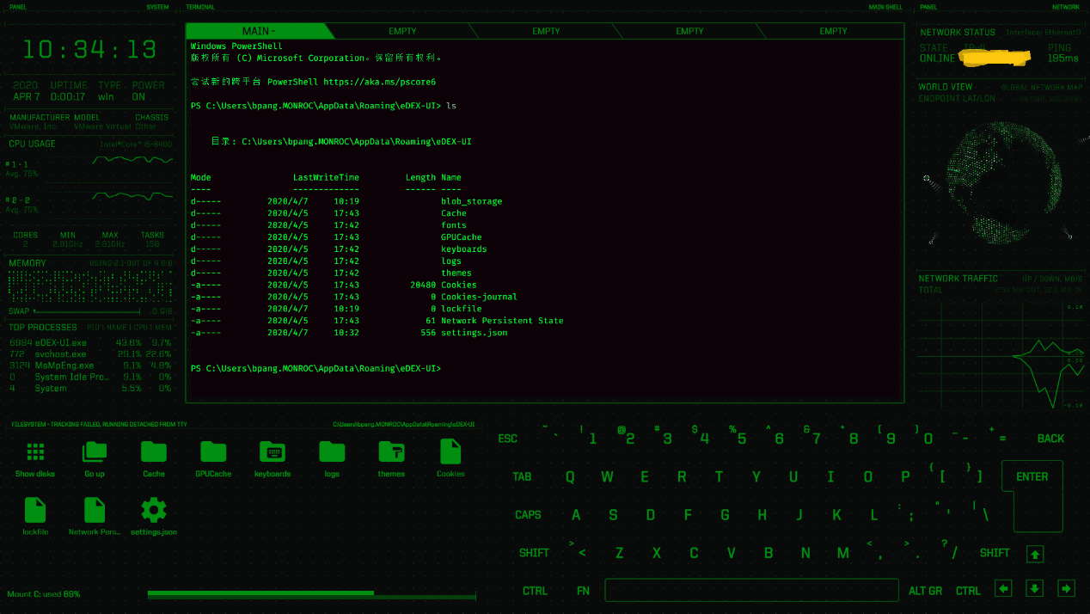This screenshot has height=614, width=1090.
Task: Click the number 5 key
Action: (741, 439)
